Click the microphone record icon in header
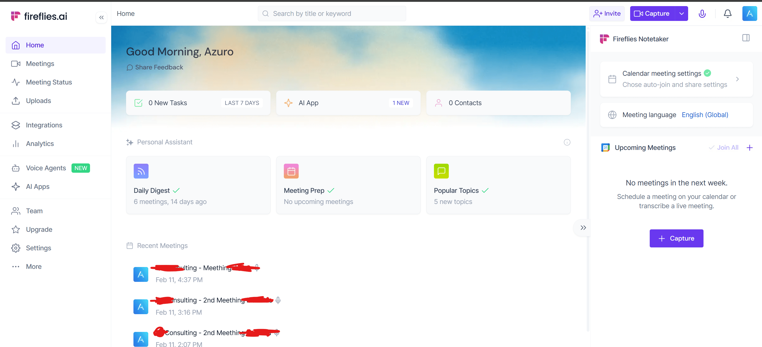The width and height of the screenshot is (762, 347). coord(702,14)
